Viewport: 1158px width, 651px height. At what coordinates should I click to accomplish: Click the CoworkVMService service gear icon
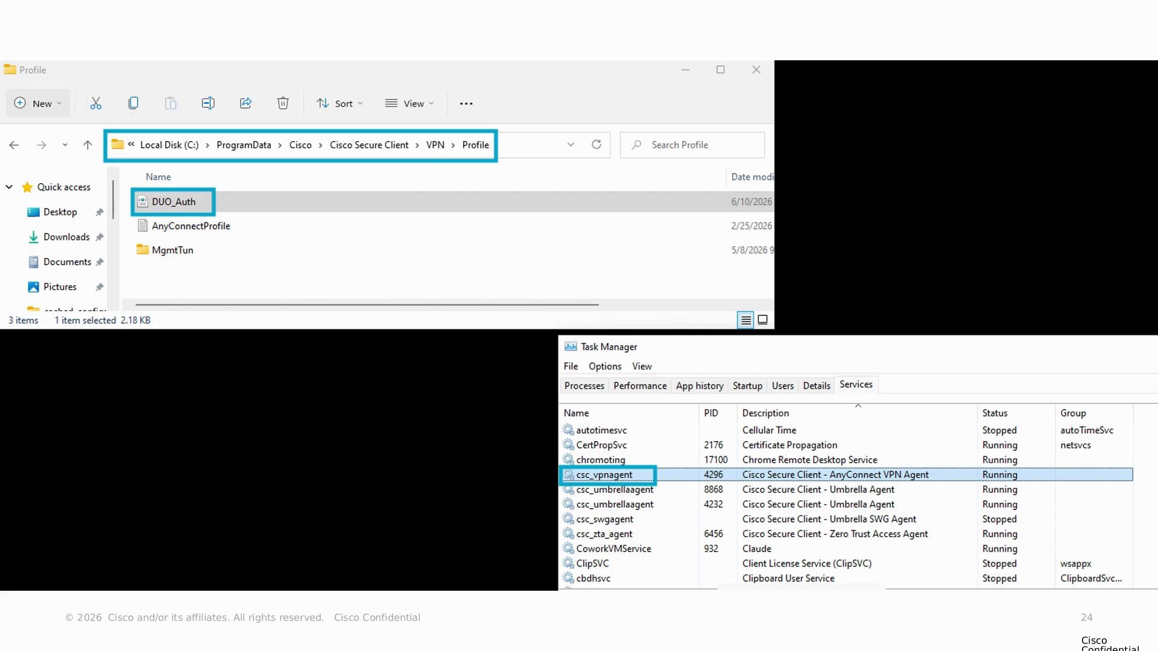tap(568, 549)
